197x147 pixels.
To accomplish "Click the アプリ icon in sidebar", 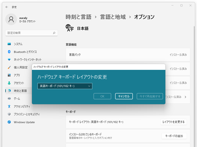I will point(9,75).
